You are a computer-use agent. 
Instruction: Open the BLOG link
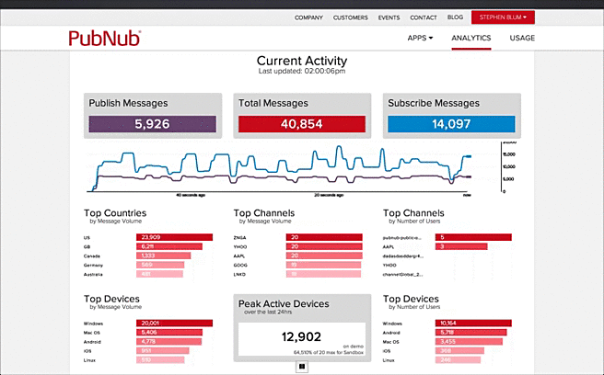pos(455,17)
